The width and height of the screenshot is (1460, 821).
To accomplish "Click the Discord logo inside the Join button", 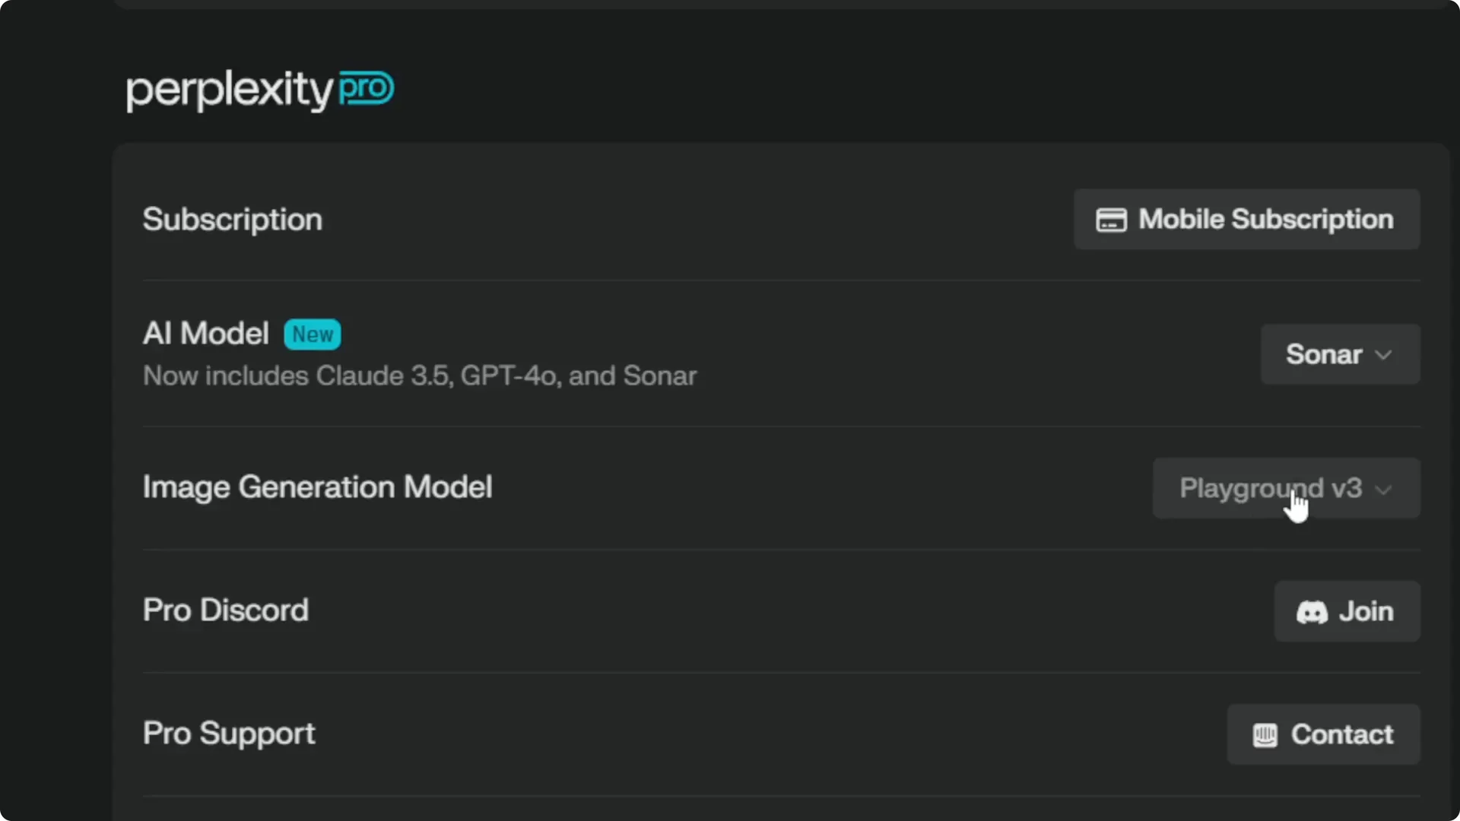I will [1312, 611].
